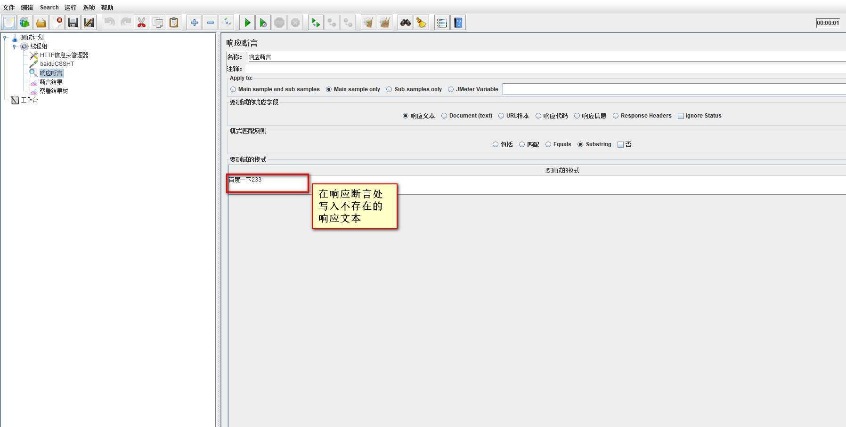The width and height of the screenshot is (846, 427).
Task: Click the Copy toolbar icon
Action: (158, 23)
